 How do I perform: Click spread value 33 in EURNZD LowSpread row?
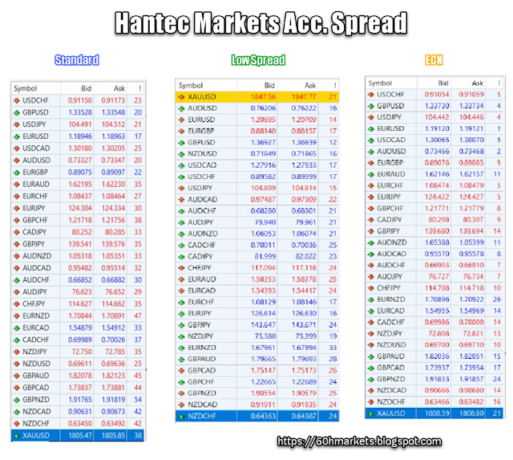333,348
